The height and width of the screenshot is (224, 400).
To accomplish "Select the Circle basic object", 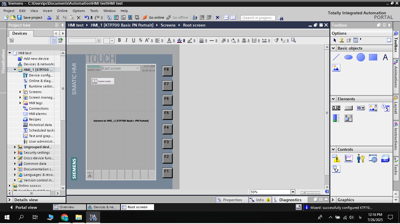I will [x=361, y=57].
